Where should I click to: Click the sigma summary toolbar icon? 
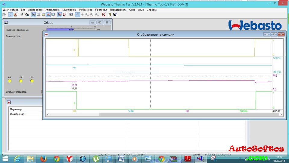71,14
